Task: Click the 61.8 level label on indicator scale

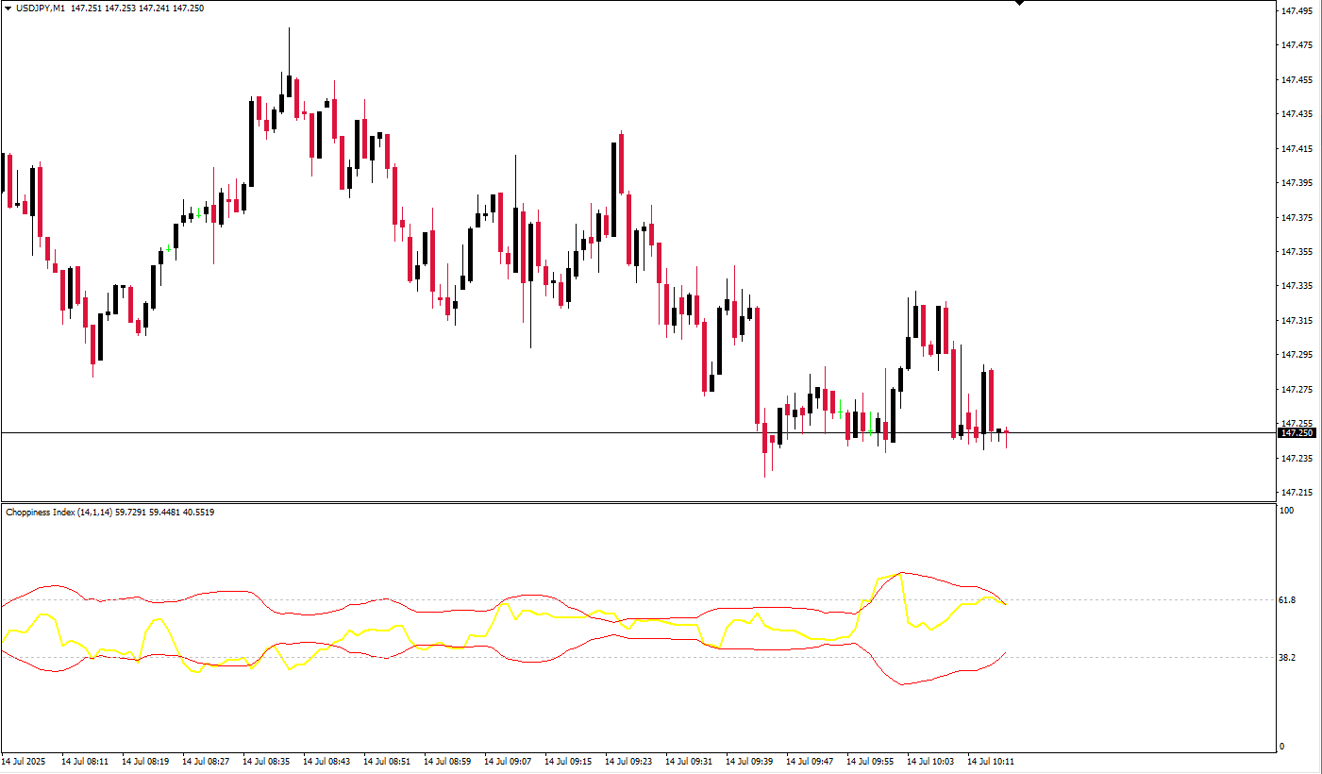Action: click(1287, 600)
